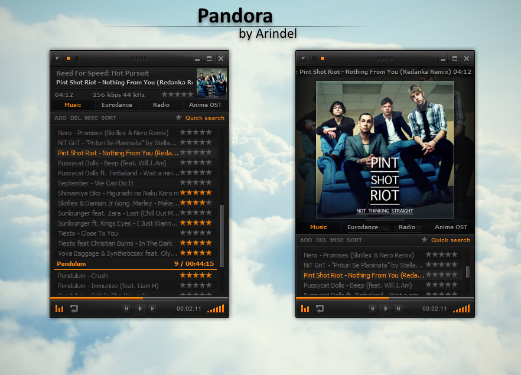Viewport: 521px width, 375px height.
Task: Click Quick search in small-cover player
Action: [204, 118]
